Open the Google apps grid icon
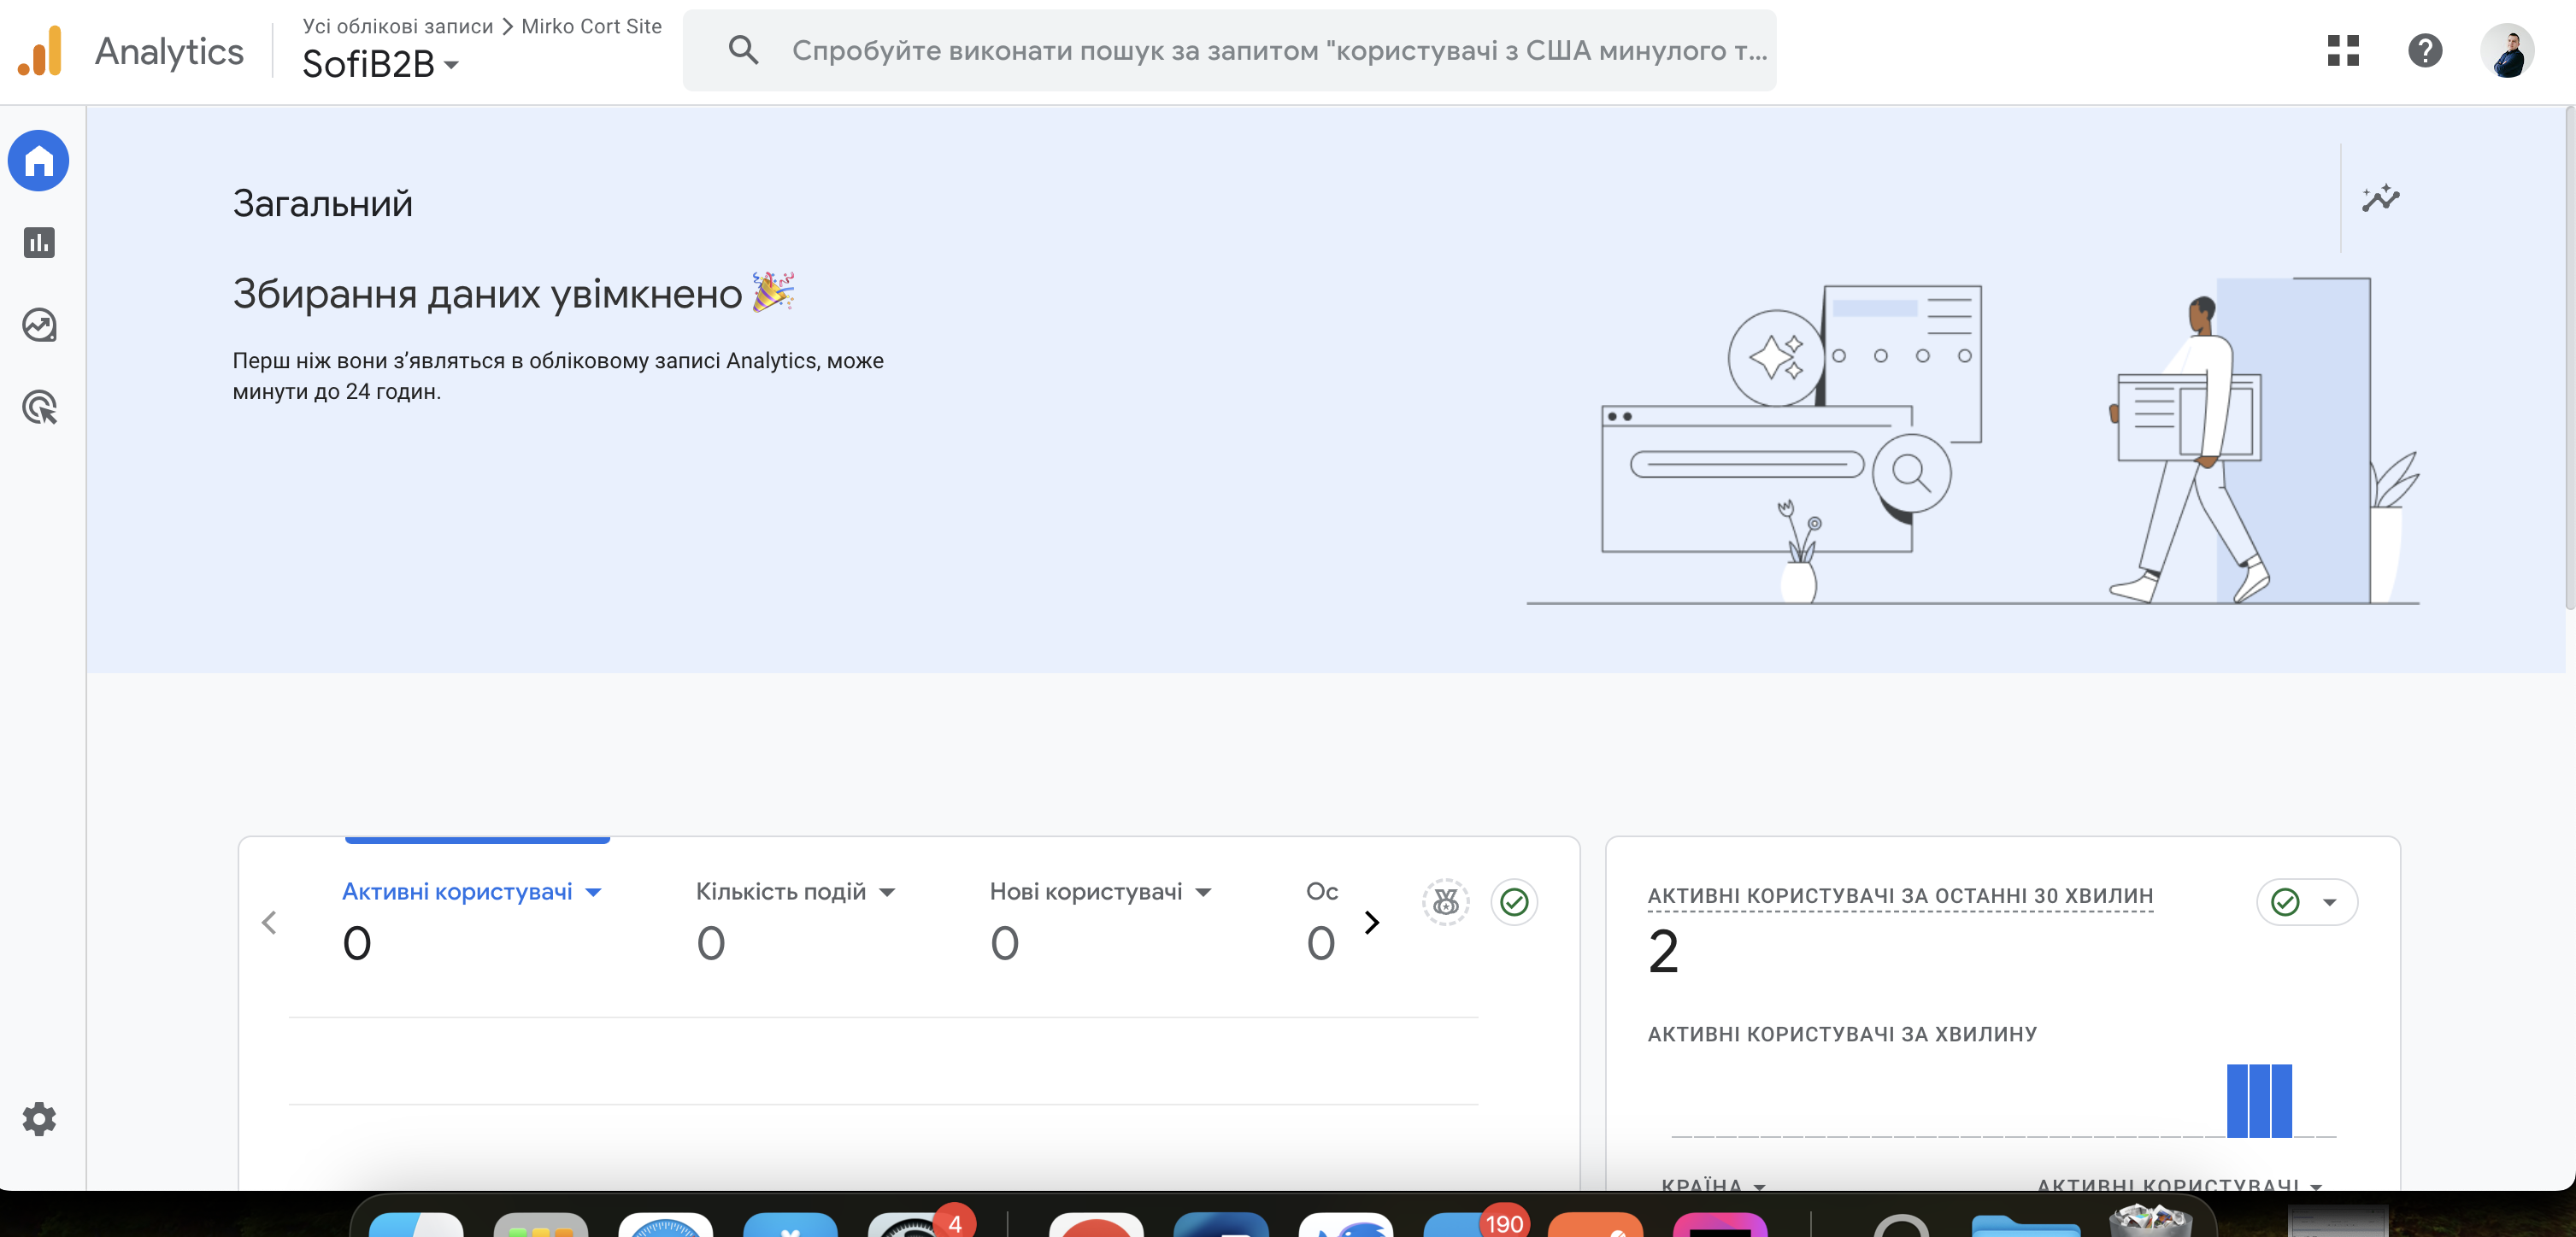 tap(2343, 50)
